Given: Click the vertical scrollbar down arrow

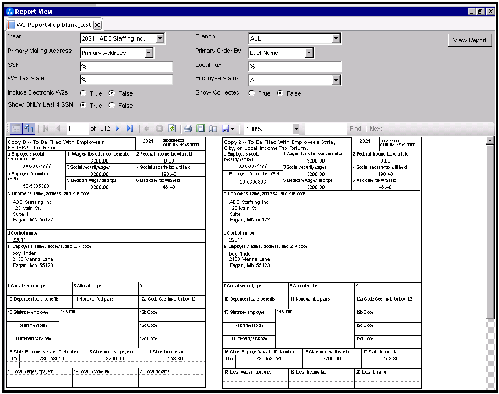Looking at the screenshot, I should pos(491,389).
